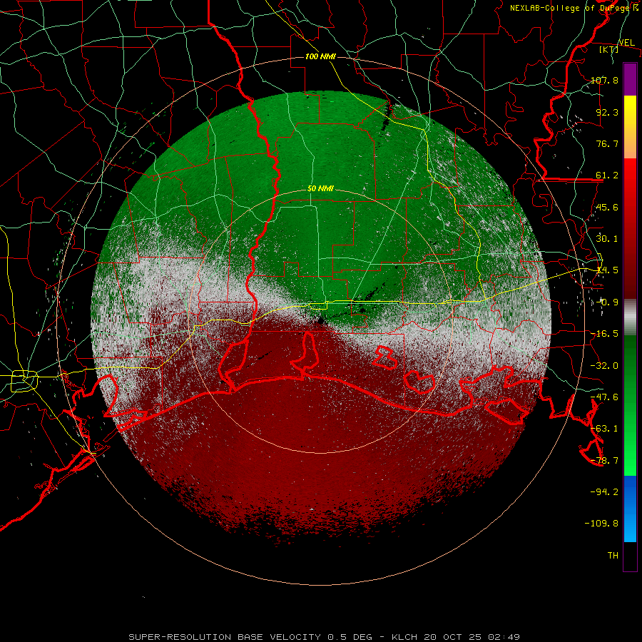Click the gray zero-velocity band of color bar
642x642 pixels.
[x=630, y=317]
